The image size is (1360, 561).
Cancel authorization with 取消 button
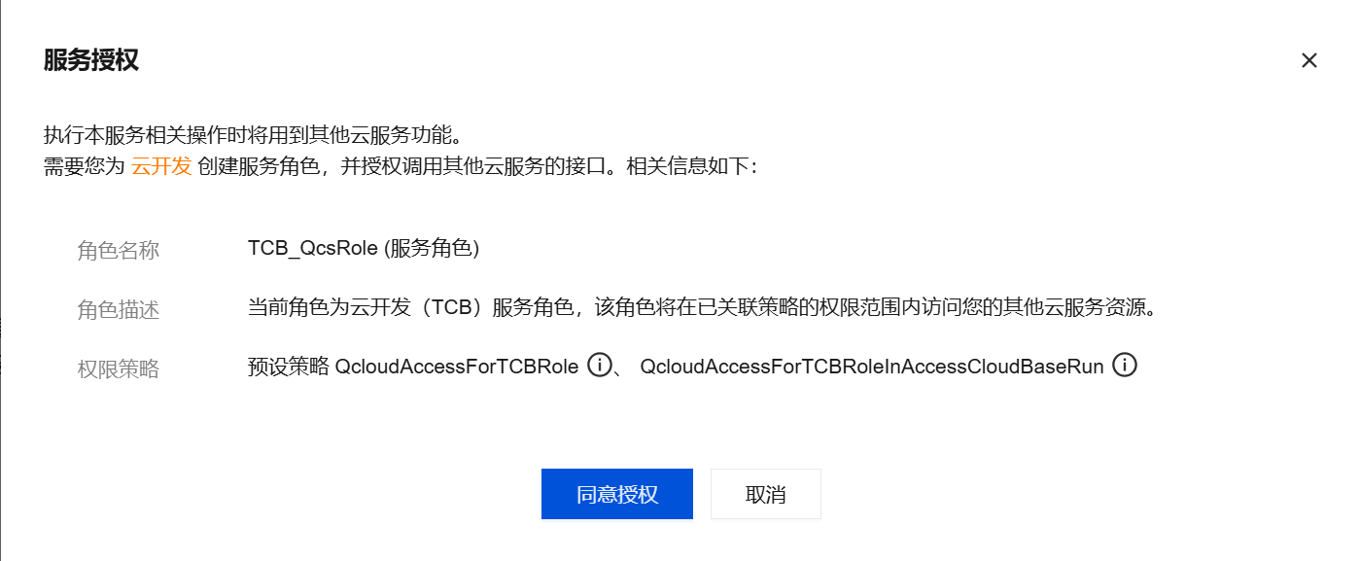766,494
